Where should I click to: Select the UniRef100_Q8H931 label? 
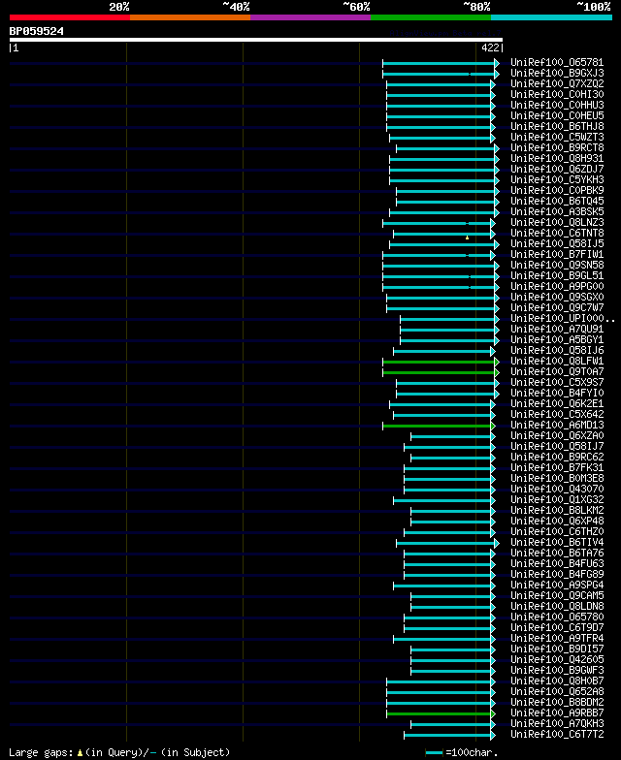click(x=557, y=159)
